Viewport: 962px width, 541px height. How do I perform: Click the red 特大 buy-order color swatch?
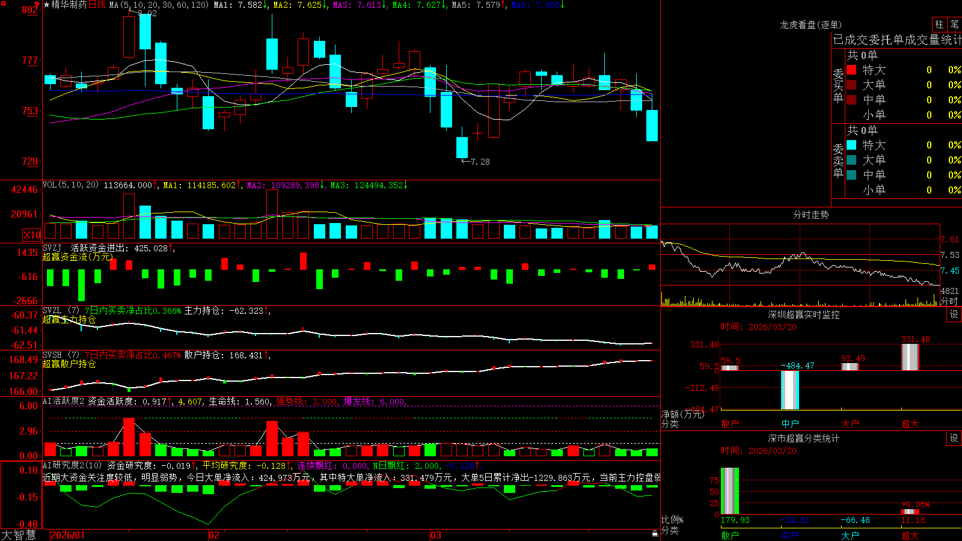pos(851,70)
